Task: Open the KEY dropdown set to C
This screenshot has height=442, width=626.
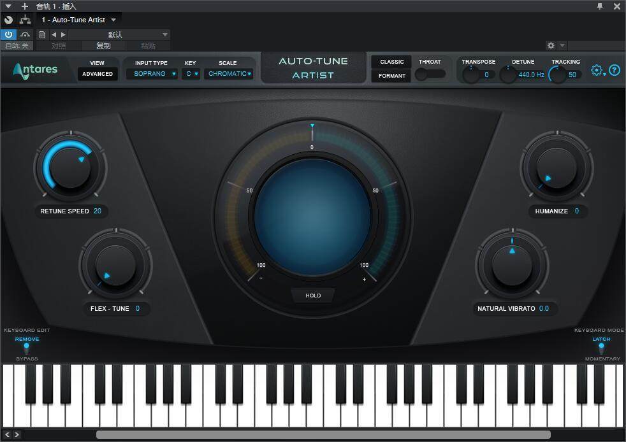Action: (190, 74)
